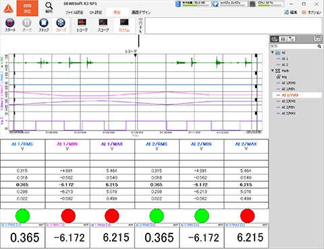The width and height of the screenshot is (324, 249).
Task: Collapse the Math channel group
Action: [273, 70]
